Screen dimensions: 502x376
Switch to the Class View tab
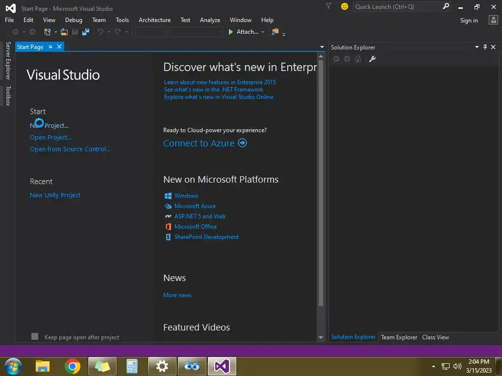(435, 337)
